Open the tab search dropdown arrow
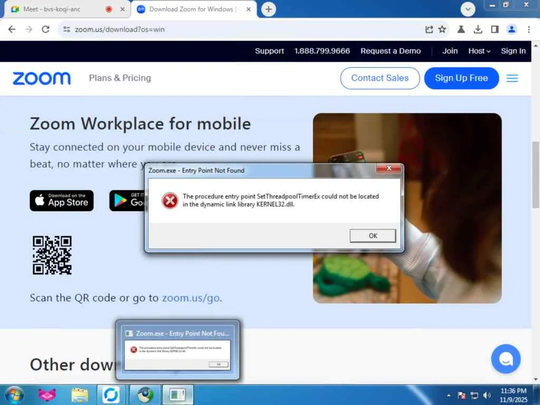This screenshot has height=405, width=540. coord(468,9)
